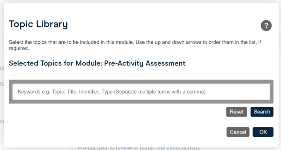Screen dimensions: 281x150
Task: Dismiss the dialog using Cancel
Action: click(x=238, y=132)
